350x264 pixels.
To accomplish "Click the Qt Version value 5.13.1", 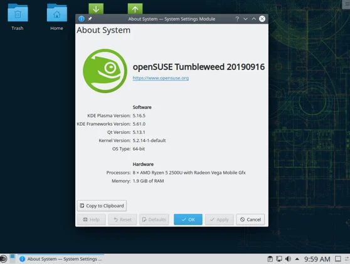I will point(139,132).
